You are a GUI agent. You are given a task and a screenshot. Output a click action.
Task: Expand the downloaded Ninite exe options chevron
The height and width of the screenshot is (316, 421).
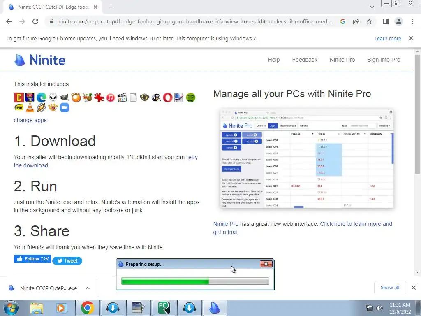88,288
